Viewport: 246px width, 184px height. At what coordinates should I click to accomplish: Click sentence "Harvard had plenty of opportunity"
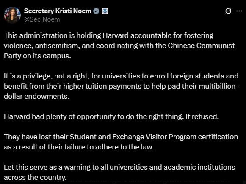(x=111, y=116)
